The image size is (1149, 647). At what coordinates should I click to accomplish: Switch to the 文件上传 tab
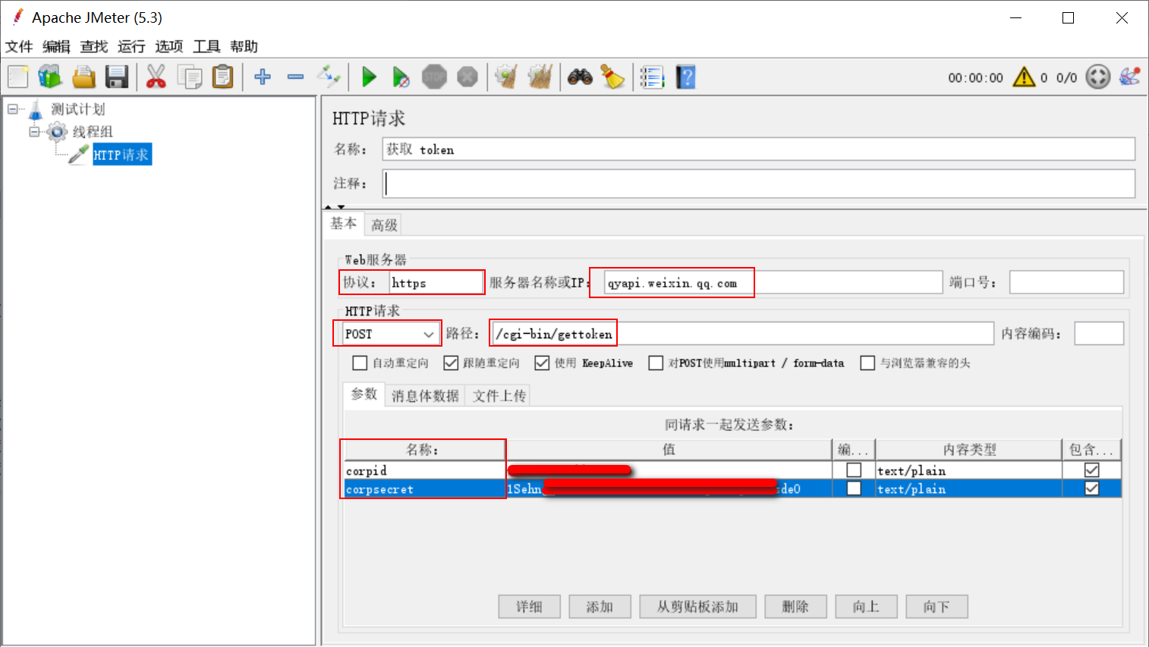(x=499, y=395)
